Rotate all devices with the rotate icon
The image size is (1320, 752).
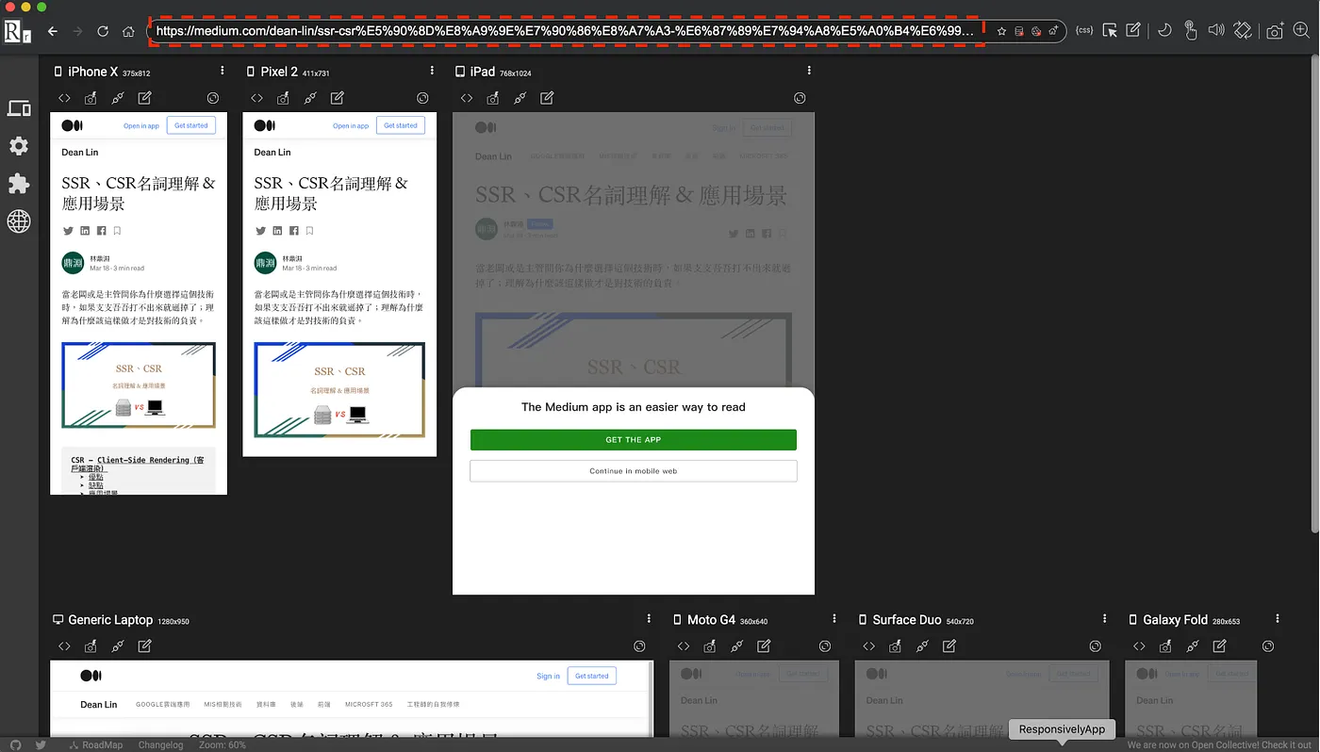[1243, 30]
